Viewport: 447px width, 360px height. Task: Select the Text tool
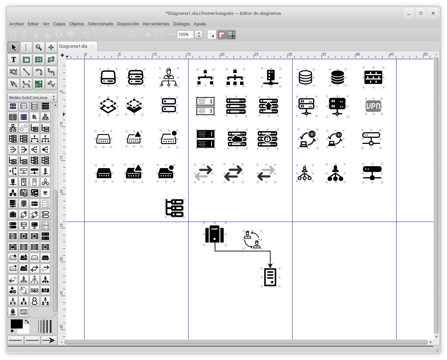point(14,60)
